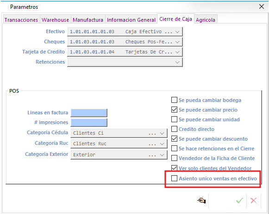The height and width of the screenshot is (214, 269).
Task: Open ellipsis lookup in Categoria Cédula
Action: click(x=152, y=133)
